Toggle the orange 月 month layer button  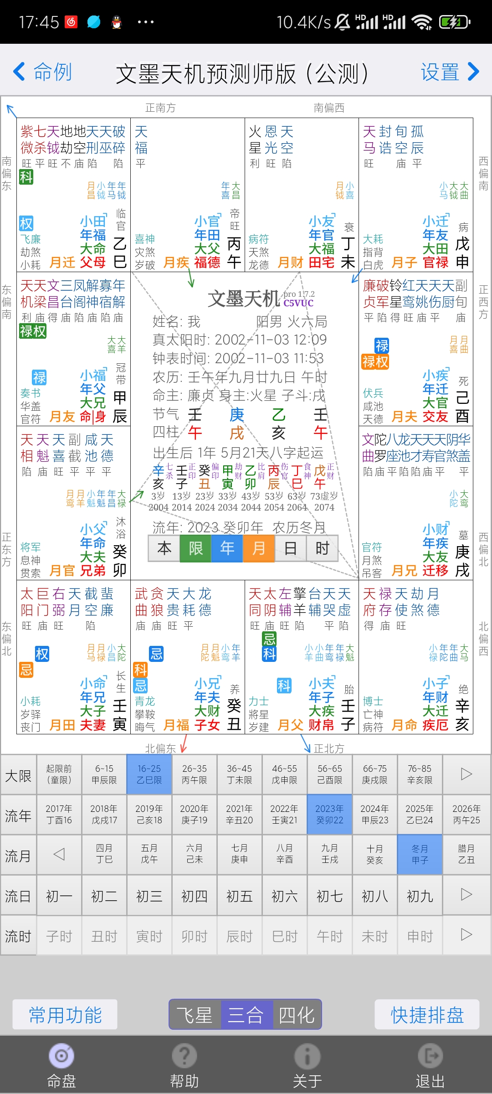pos(258,548)
